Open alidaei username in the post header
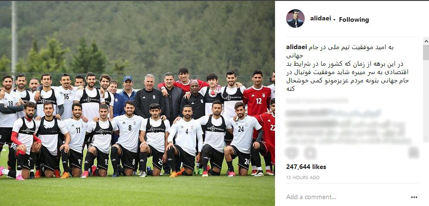 [x=320, y=19]
